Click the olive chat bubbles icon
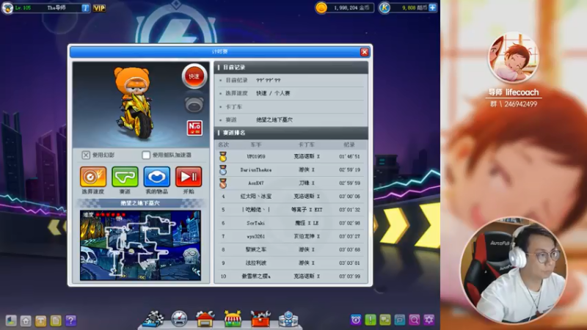 (384, 320)
